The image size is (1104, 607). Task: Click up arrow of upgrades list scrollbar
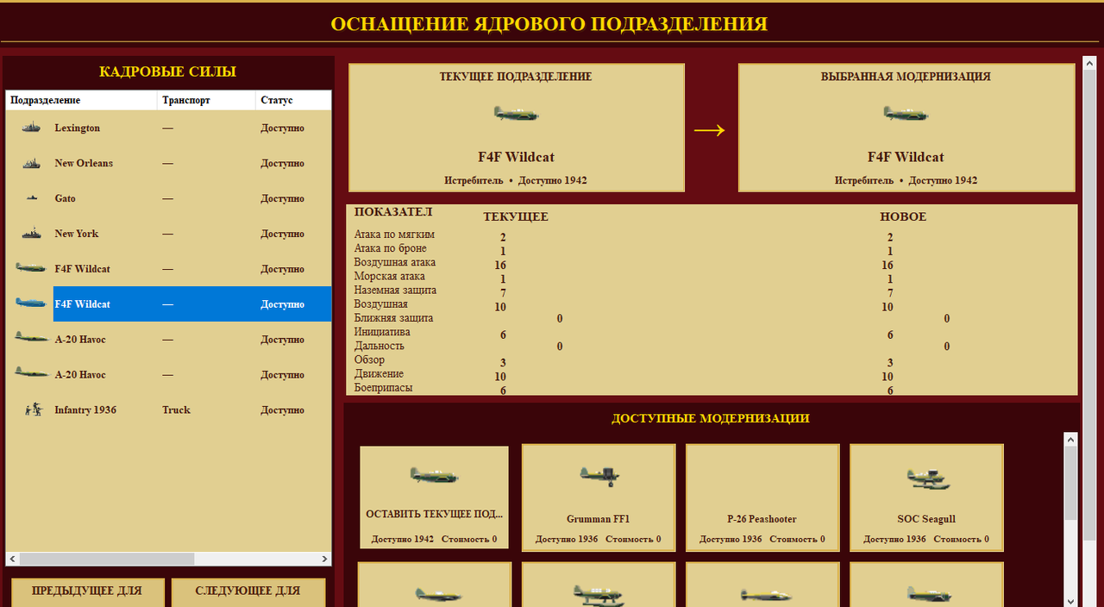tap(1070, 440)
